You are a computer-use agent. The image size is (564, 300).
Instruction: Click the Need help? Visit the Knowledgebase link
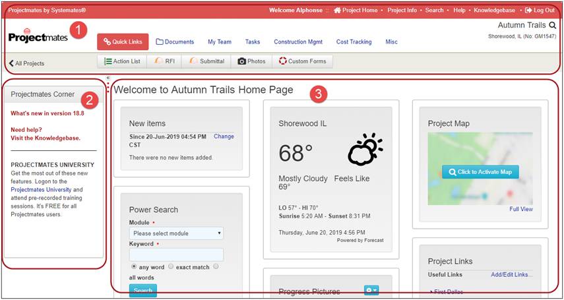[x=46, y=134]
